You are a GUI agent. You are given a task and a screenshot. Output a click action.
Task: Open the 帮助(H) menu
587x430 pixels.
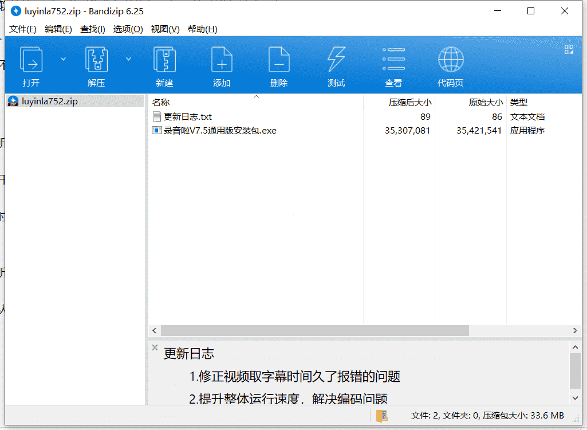click(203, 29)
